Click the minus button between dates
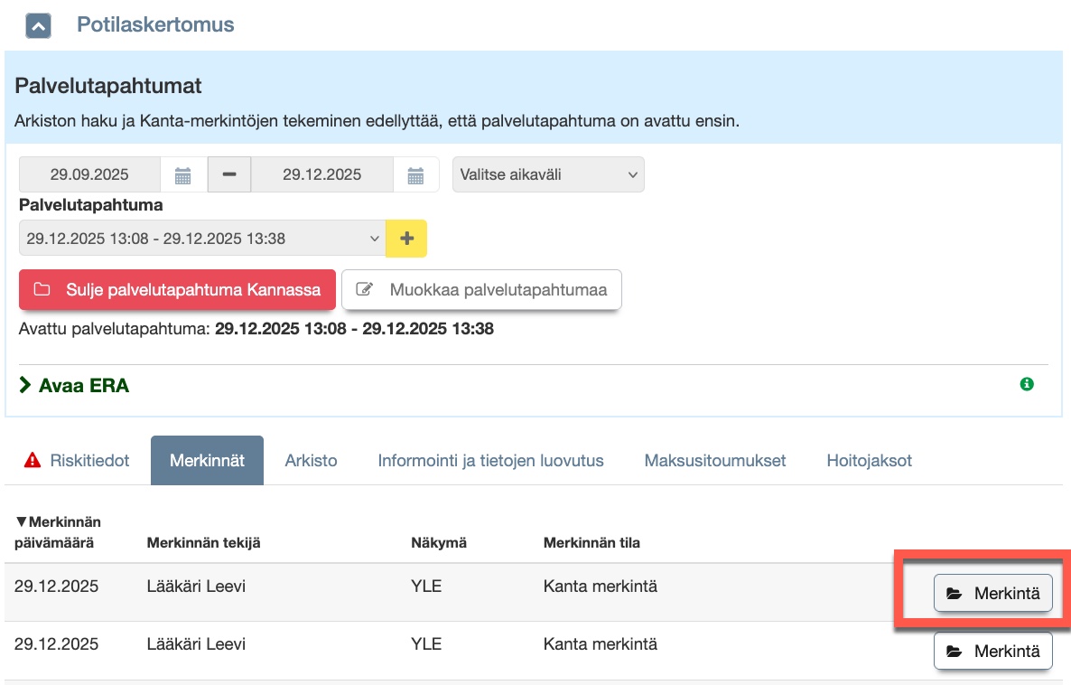 point(229,175)
